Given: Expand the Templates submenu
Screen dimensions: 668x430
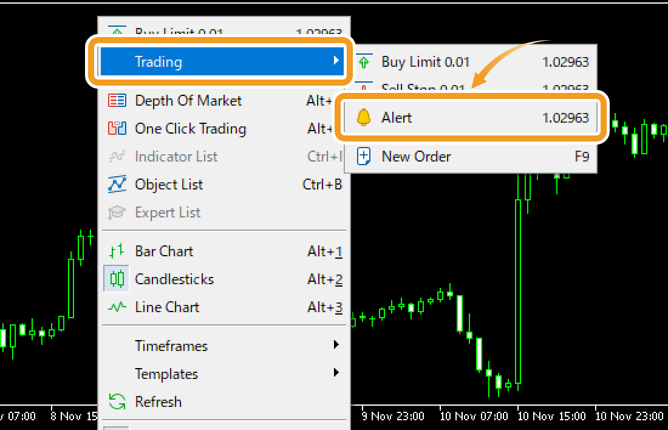Looking at the screenshot, I should [166, 374].
